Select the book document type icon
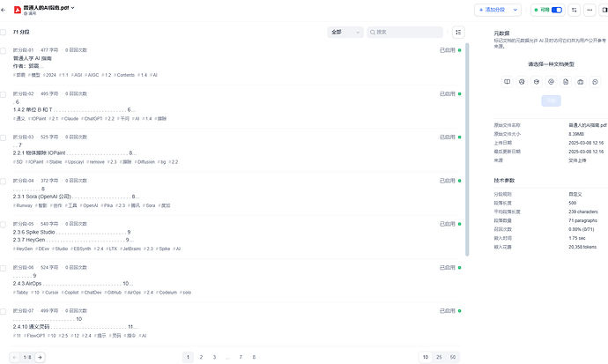The height and width of the screenshot is (364, 608). point(507,82)
